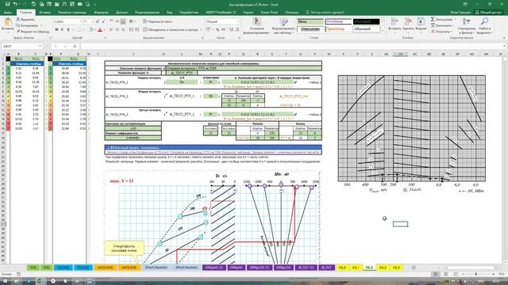Viewport: 508px width, 285px height.
Task: Copy selection with Копировать
Action: [x=27, y=25]
